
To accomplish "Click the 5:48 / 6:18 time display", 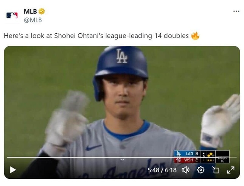I will click(x=162, y=170).
